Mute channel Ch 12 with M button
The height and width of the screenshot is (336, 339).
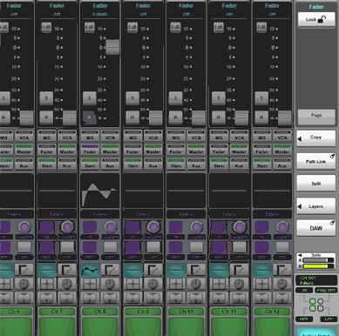pos(261,118)
